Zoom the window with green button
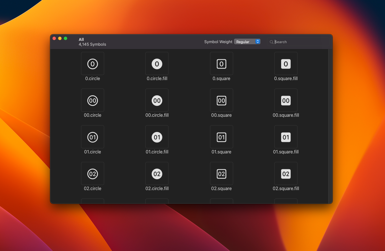Image resolution: width=385 pixels, height=251 pixels. (x=65, y=38)
